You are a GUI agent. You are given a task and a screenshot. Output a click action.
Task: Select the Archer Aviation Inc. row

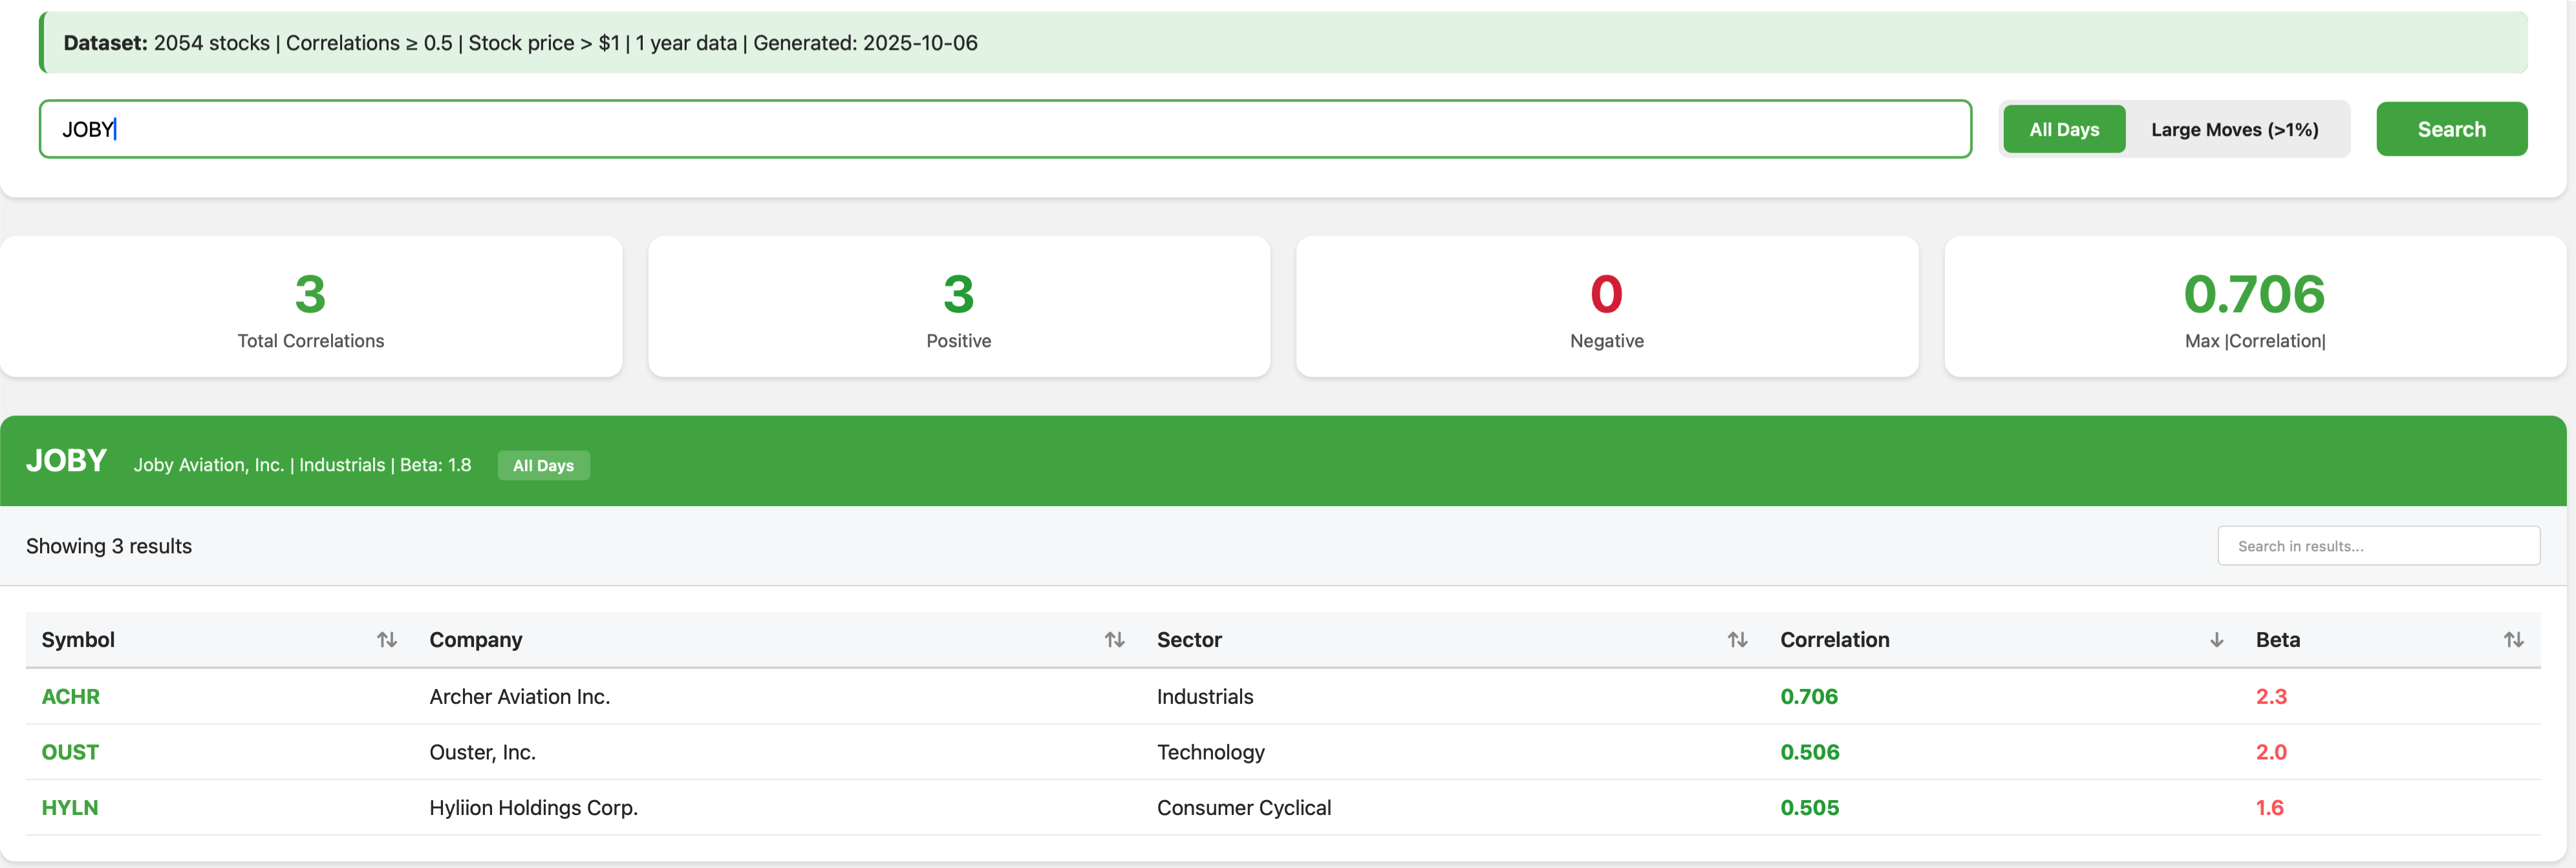(519, 697)
